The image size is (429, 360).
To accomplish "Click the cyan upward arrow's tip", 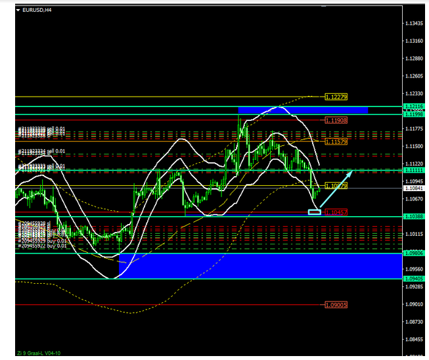I will 353,171.
